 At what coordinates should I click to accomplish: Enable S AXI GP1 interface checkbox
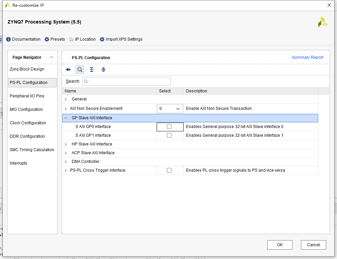click(x=169, y=135)
